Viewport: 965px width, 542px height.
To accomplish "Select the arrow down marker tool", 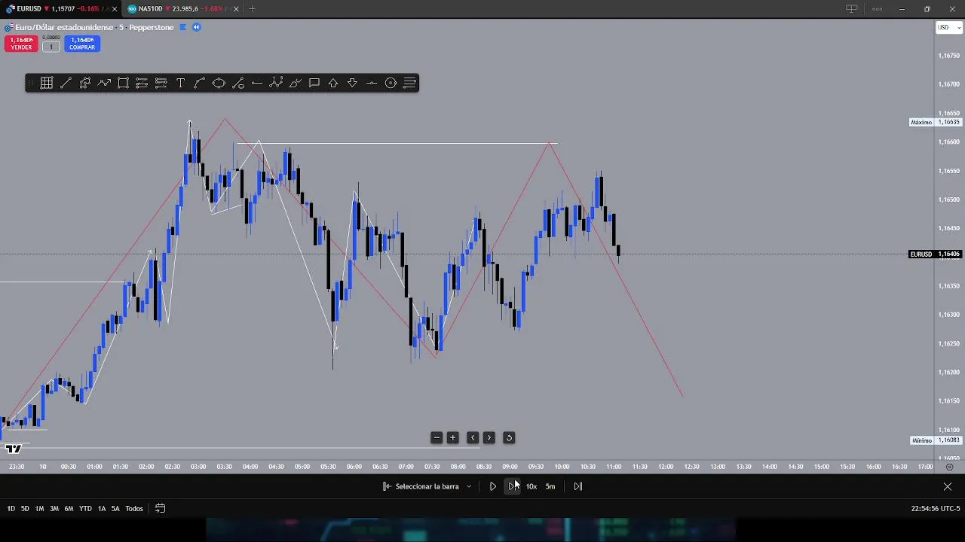I will [x=352, y=83].
